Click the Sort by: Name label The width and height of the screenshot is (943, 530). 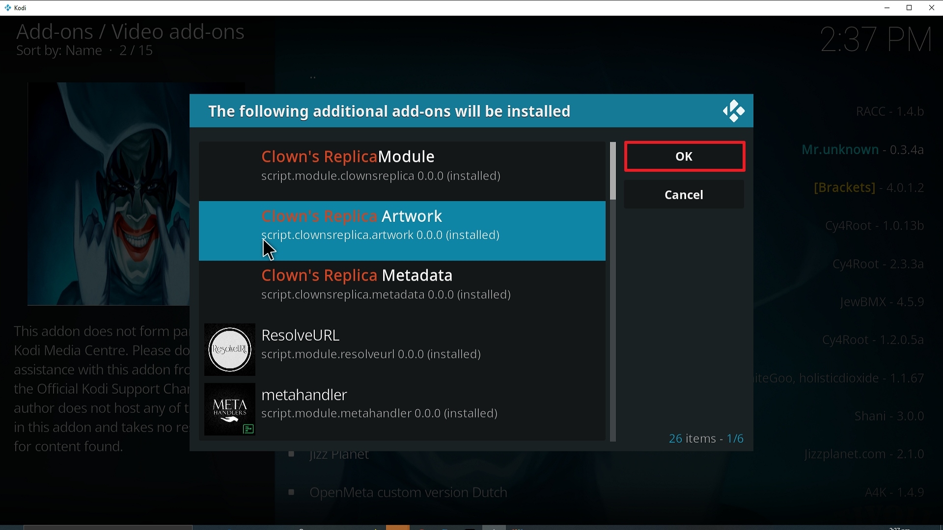[59, 51]
